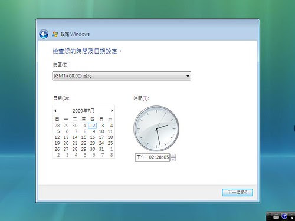The width and height of the screenshot is (295, 221).
Task: Select date 13 on the calendar
Action: click(66, 137)
